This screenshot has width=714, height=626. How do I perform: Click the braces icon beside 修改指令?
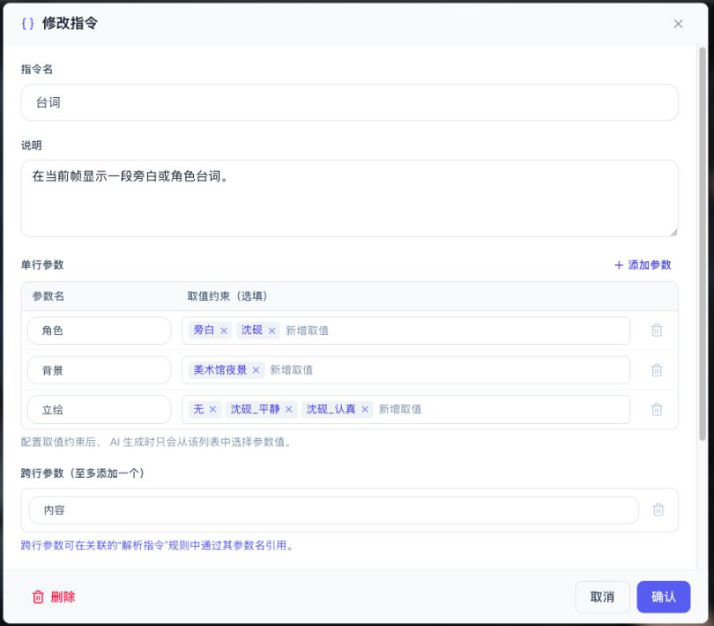28,23
